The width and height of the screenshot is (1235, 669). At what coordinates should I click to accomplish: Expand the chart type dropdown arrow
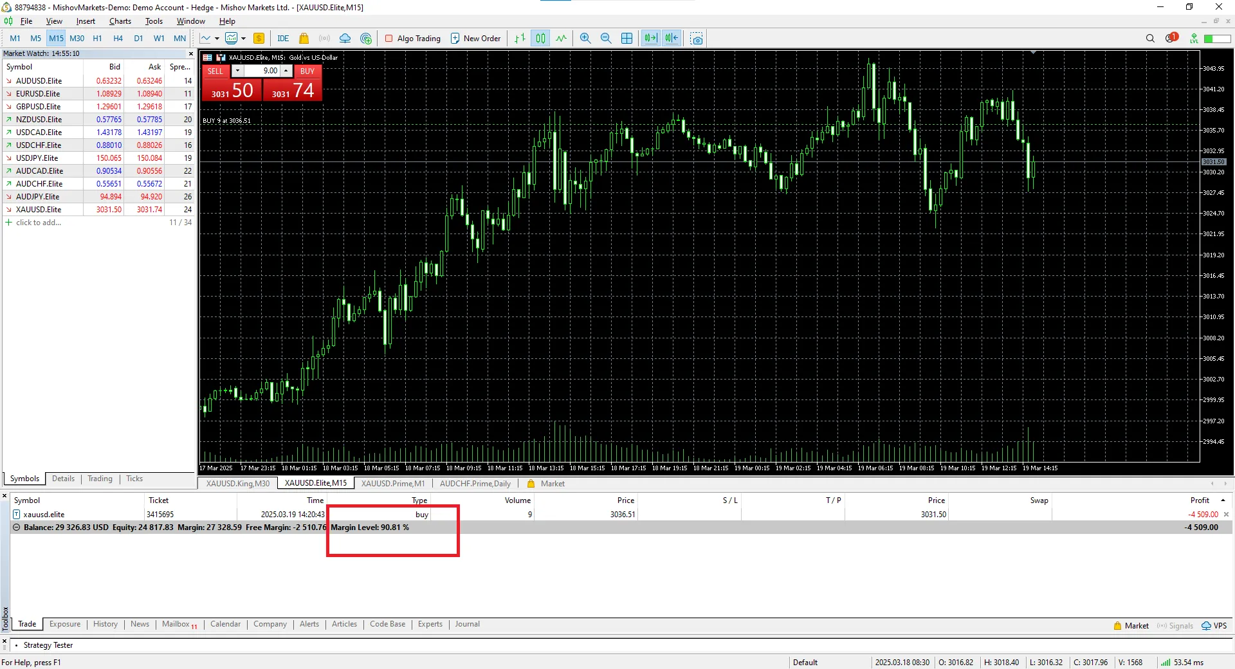(x=217, y=39)
